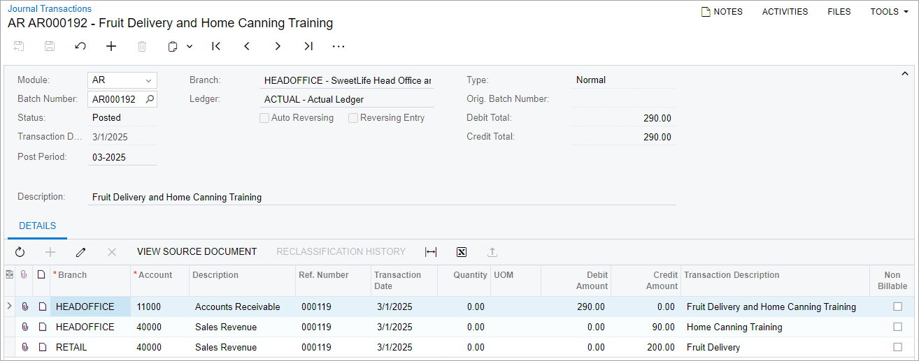This screenshot has height=361, width=919.
Task: Navigate to the next record
Action: (278, 47)
